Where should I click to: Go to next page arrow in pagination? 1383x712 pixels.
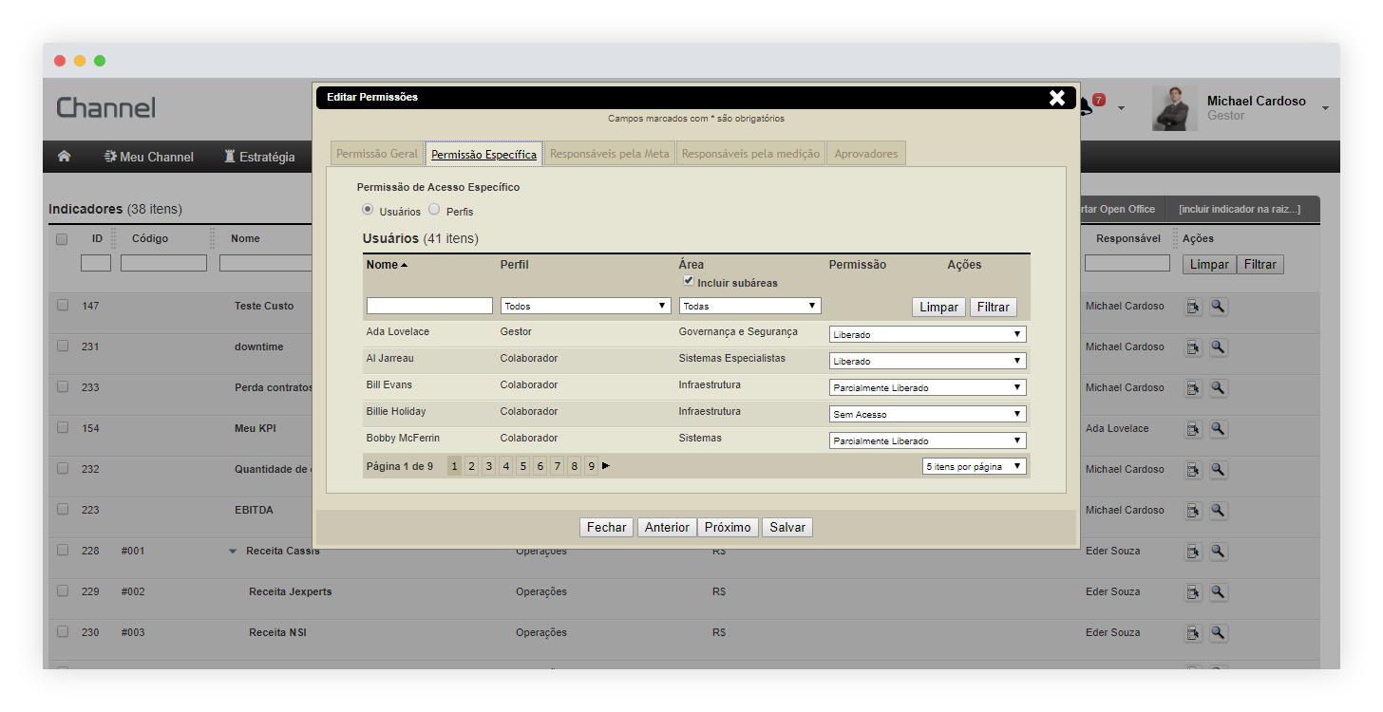pos(606,466)
